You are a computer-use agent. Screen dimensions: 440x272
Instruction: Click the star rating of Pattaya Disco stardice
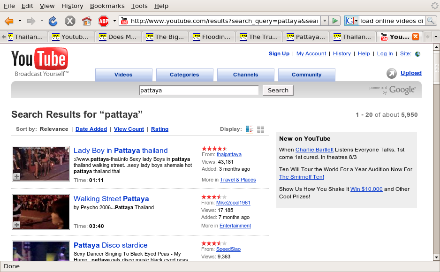click(x=214, y=243)
